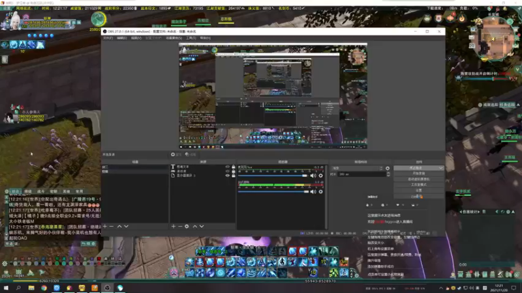Open dropdown arrow on Stop Streaming button
The width and height of the screenshot is (522, 293).
[441, 168]
